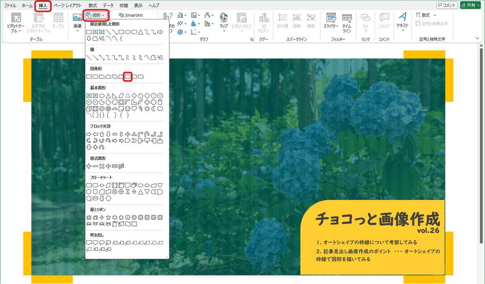Select the round same-side corner rectangle
485x284 pixels.
click(x=134, y=76)
